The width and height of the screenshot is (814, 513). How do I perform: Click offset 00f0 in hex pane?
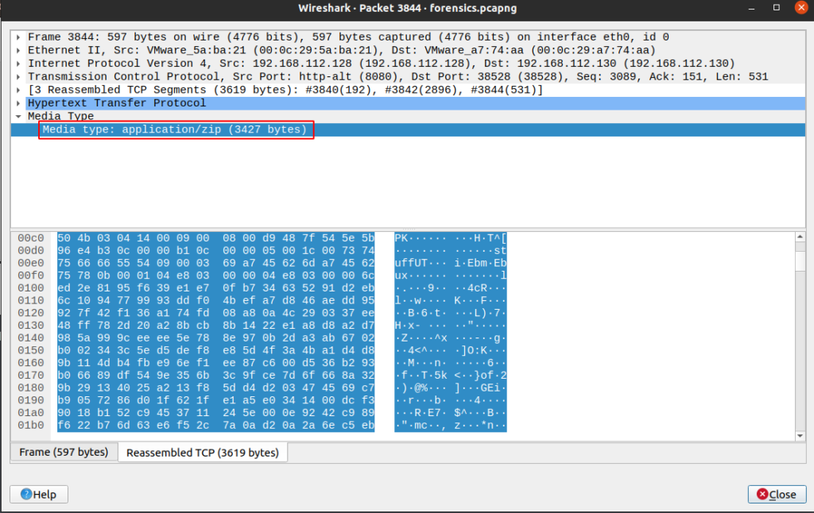point(31,276)
